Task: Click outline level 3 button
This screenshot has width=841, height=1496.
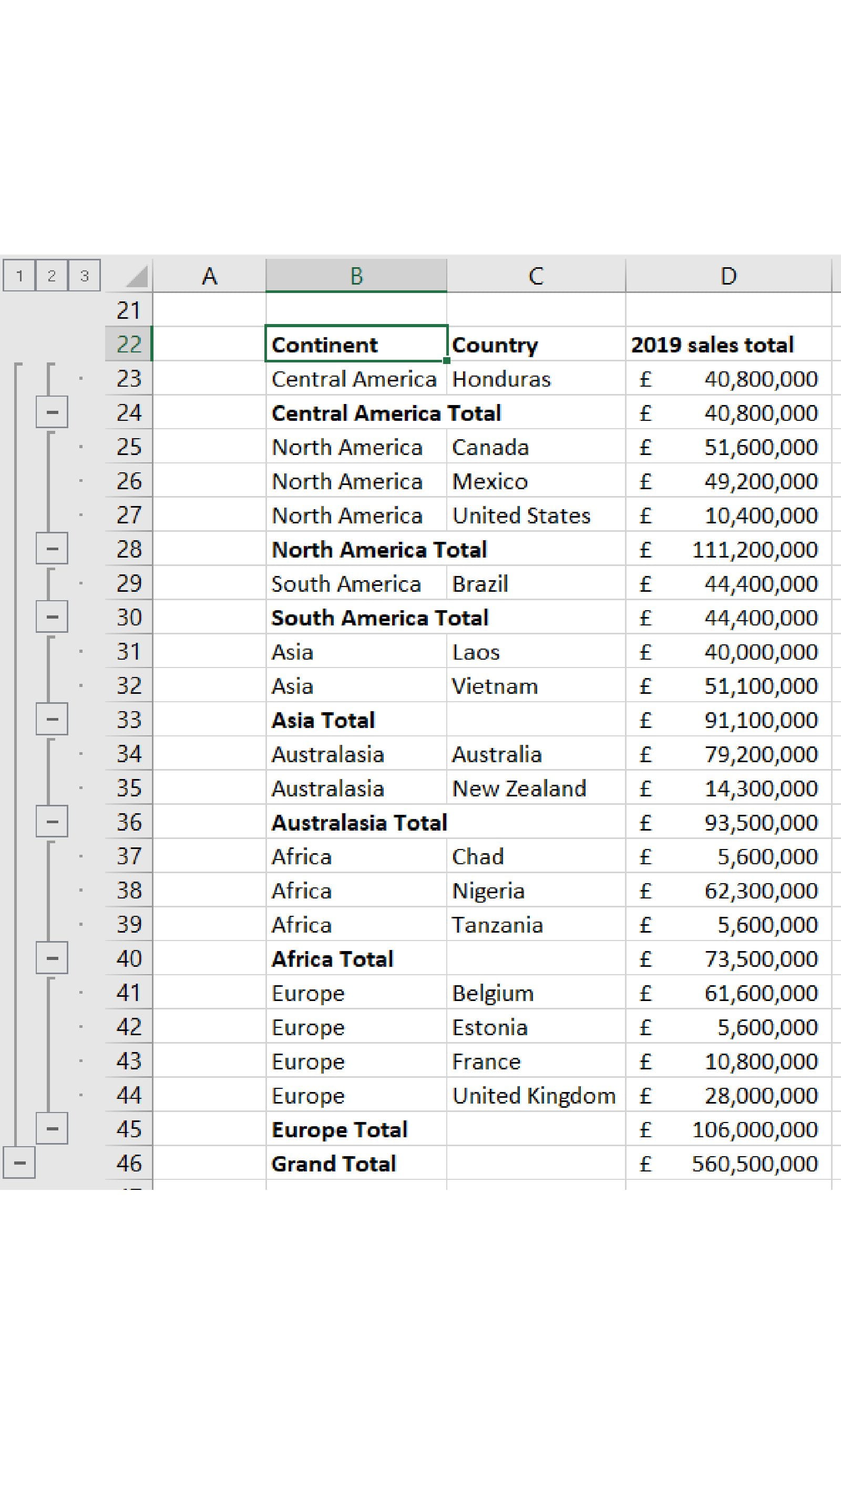Action: [x=84, y=275]
